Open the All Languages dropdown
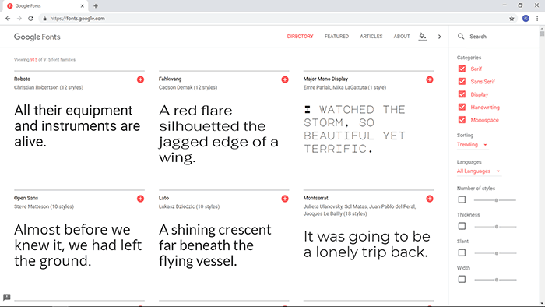 (479, 171)
